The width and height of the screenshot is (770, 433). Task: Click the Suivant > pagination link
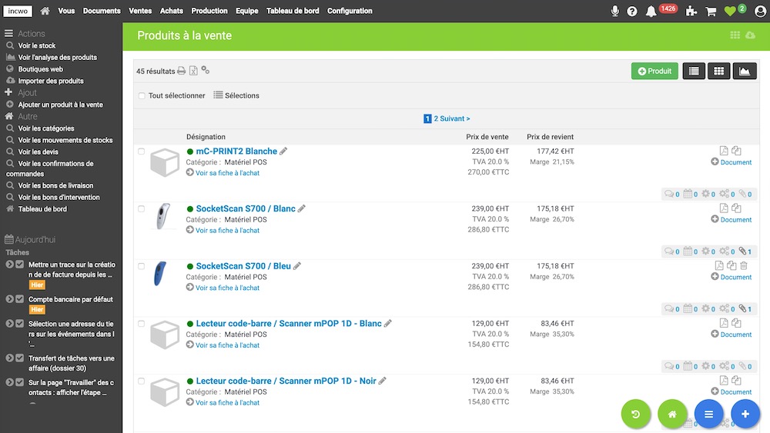tap(455, 118)
